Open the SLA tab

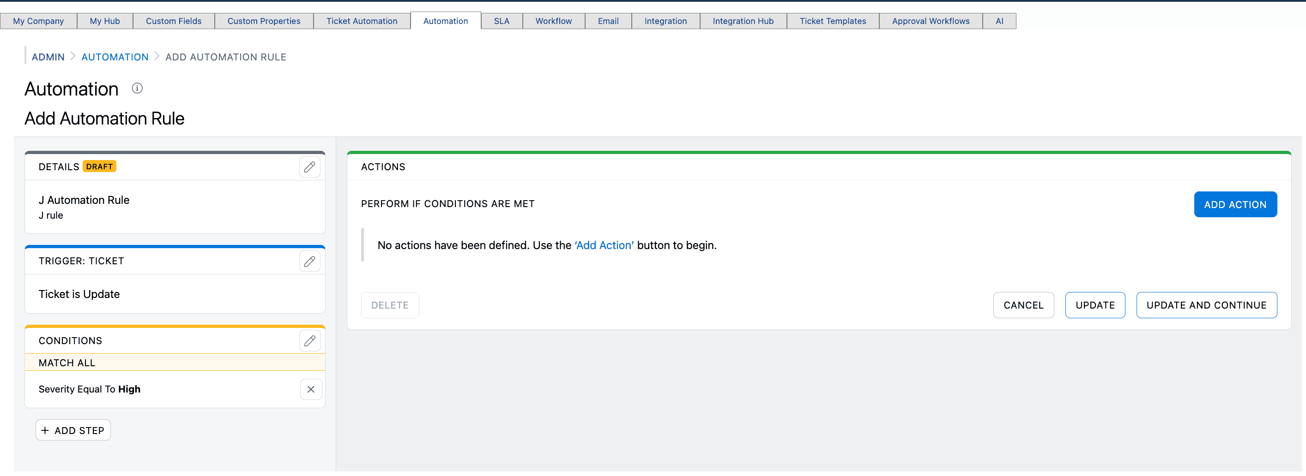[502, 21]
